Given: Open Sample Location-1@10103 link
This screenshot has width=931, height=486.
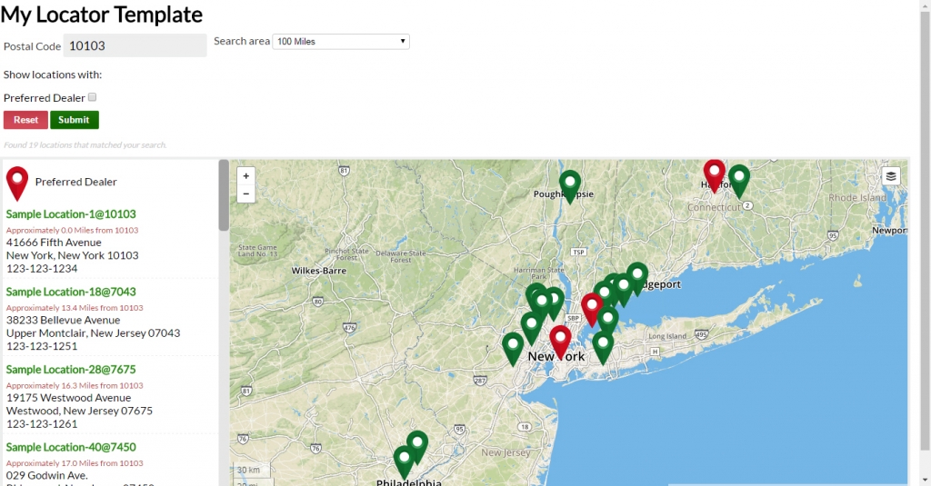Looking at the screenshot, I should [71, 214].
